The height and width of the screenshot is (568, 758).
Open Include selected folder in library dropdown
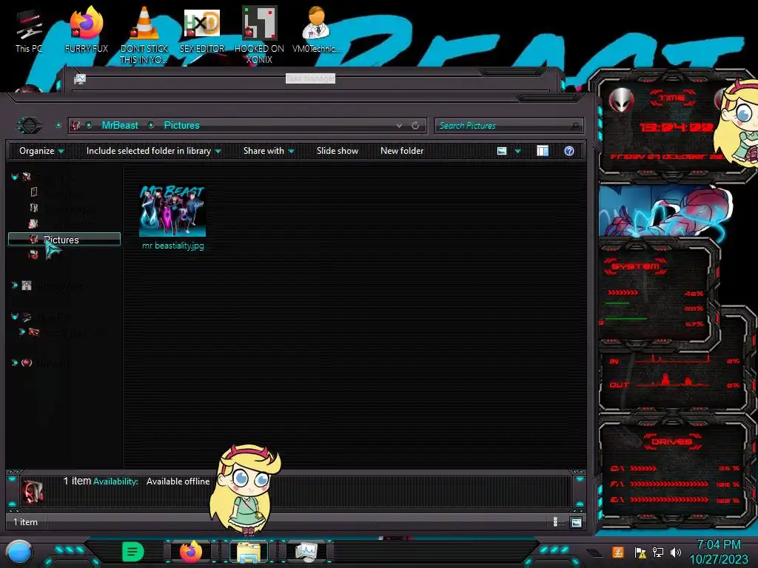154,151
